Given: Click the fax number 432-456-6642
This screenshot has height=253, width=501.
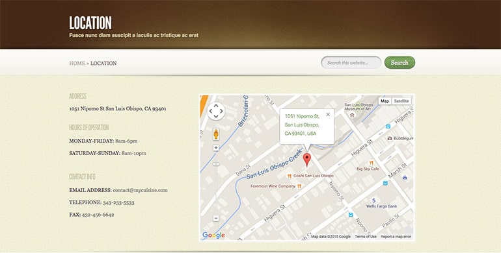Looking at the screenshot, I should point(98,215).
